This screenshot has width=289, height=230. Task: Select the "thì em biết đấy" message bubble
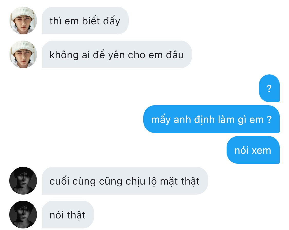85,21
